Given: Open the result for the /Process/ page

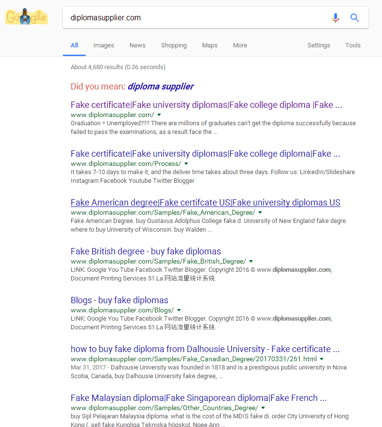Looking at the screenshot, I should (206, 154).
